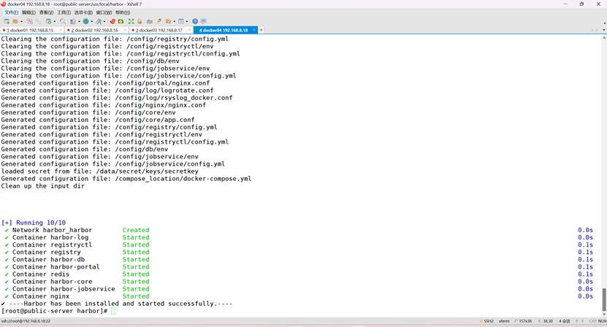This screenshot has height=327, width=607.
Task: Click the terminal vertical scrollbar thumb
Action: [x=604, y=299]
